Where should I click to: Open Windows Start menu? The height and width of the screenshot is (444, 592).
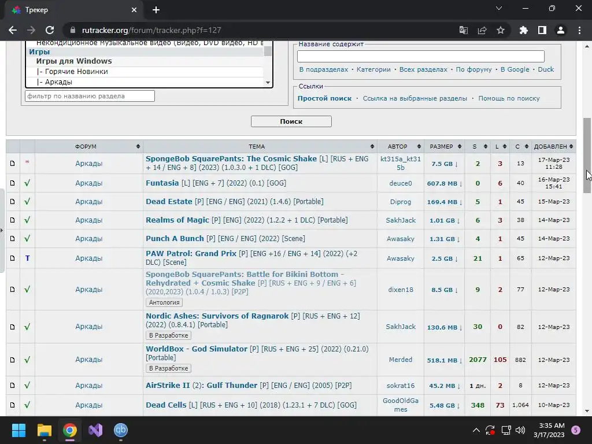tap(18, 430)
